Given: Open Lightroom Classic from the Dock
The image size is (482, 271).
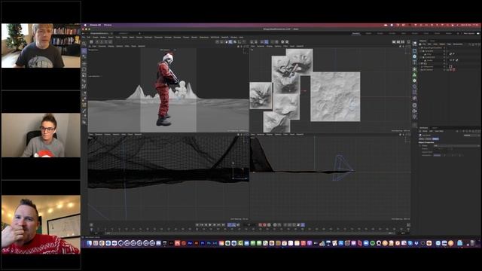Looking at the screenshot, I should pyautogui.click(x=215, y=243).
